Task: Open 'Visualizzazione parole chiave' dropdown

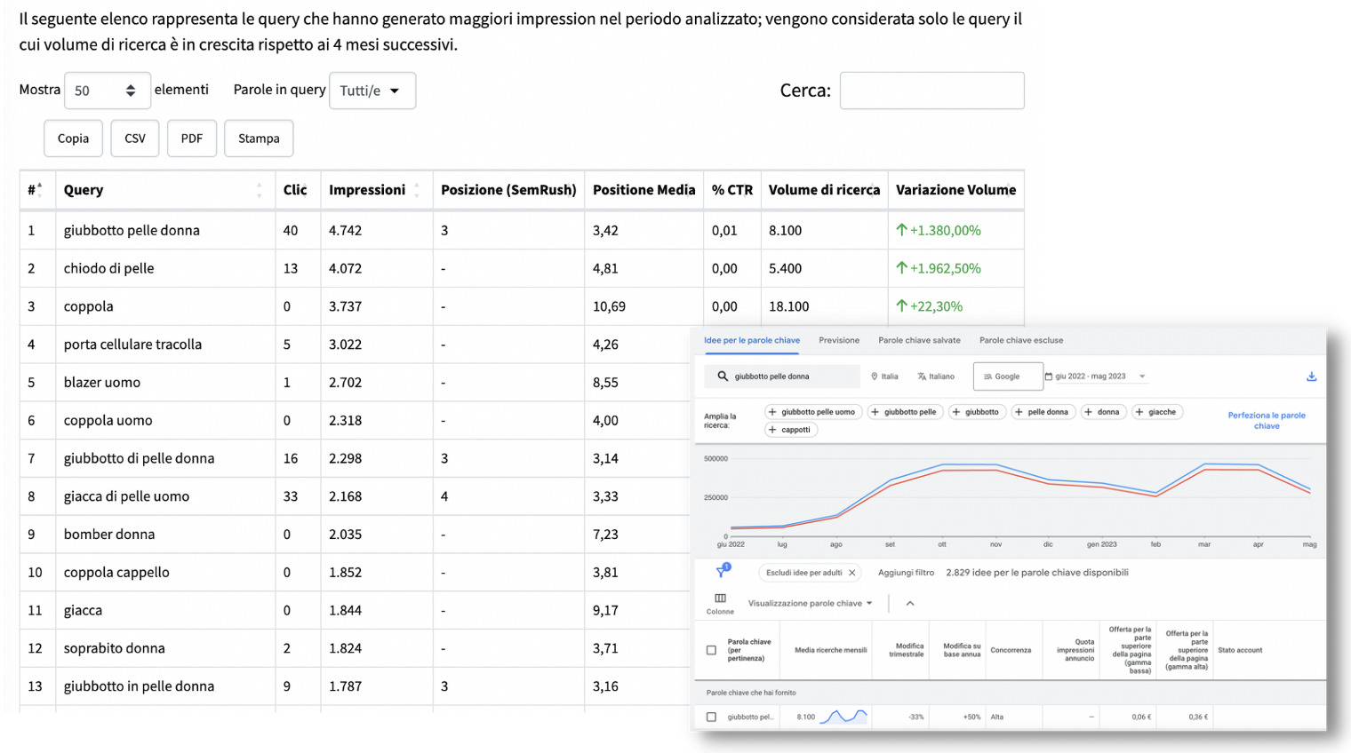Action: (810, 603)
